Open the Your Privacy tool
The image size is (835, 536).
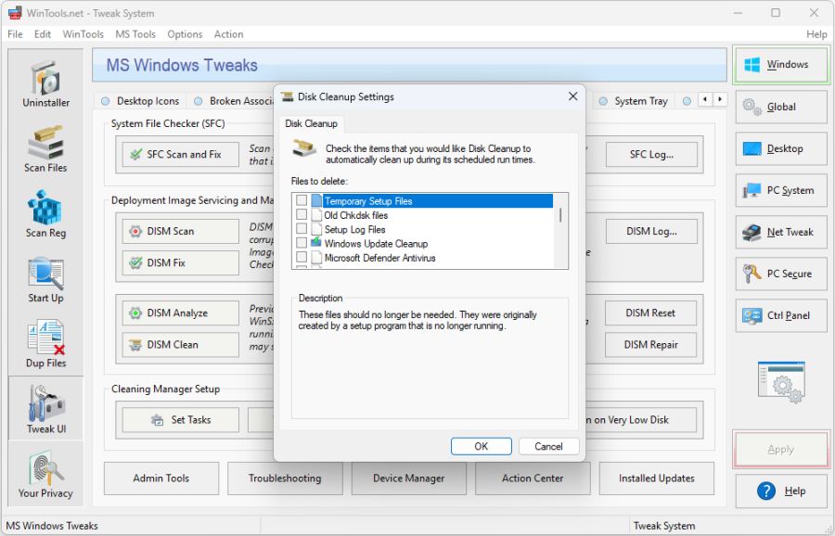click(x=45, y=471)
